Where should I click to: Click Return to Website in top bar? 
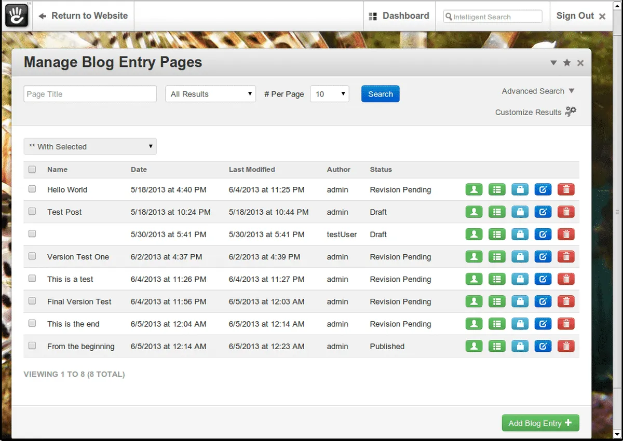point(84,16)
